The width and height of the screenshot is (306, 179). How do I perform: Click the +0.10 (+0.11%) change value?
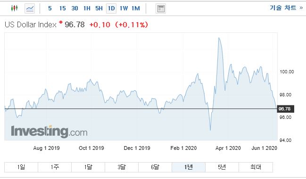click(x=119, y=25)
